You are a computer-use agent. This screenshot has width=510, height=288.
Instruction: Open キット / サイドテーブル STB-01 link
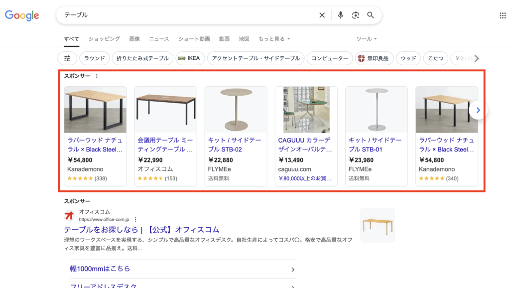[x=375, y=145]
